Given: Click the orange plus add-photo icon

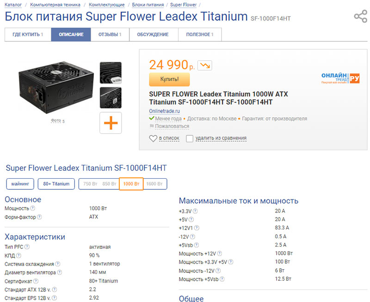Looking at the screenshot, I should (111, 123).
